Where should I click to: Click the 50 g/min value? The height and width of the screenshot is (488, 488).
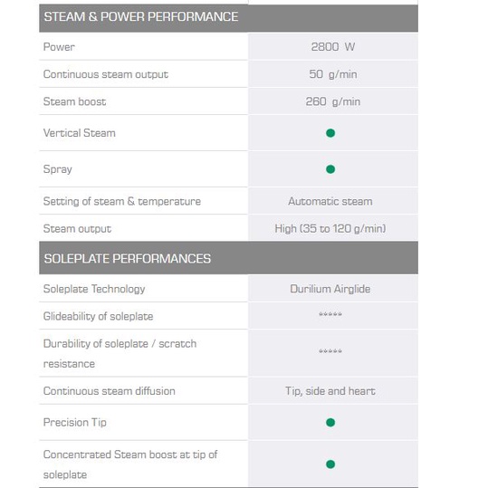tap(332, 74)
